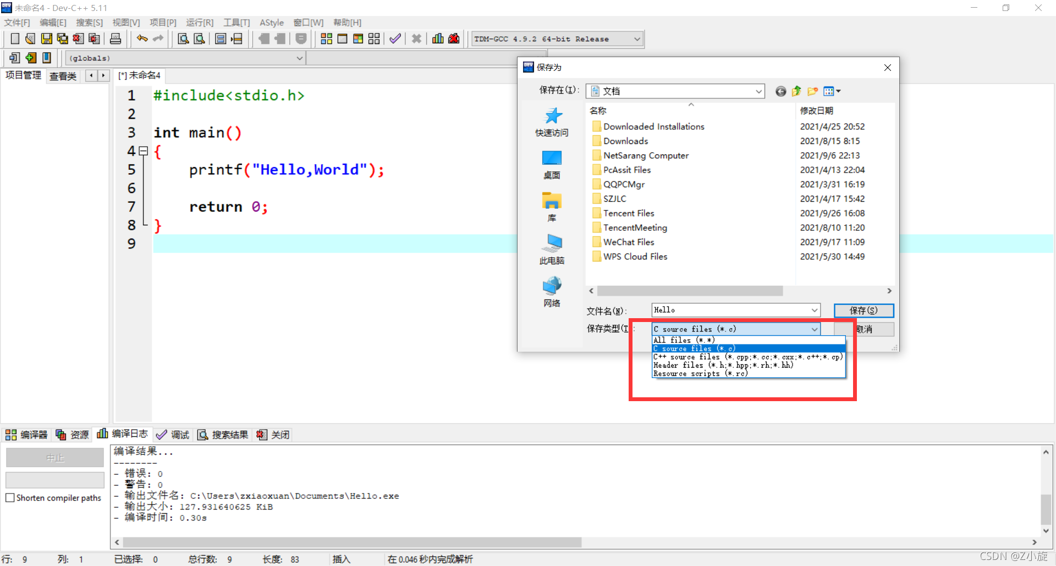Click the New project window icon
Image resolution: width=1056 pixels, height=566 pixels.
(15, 58)
